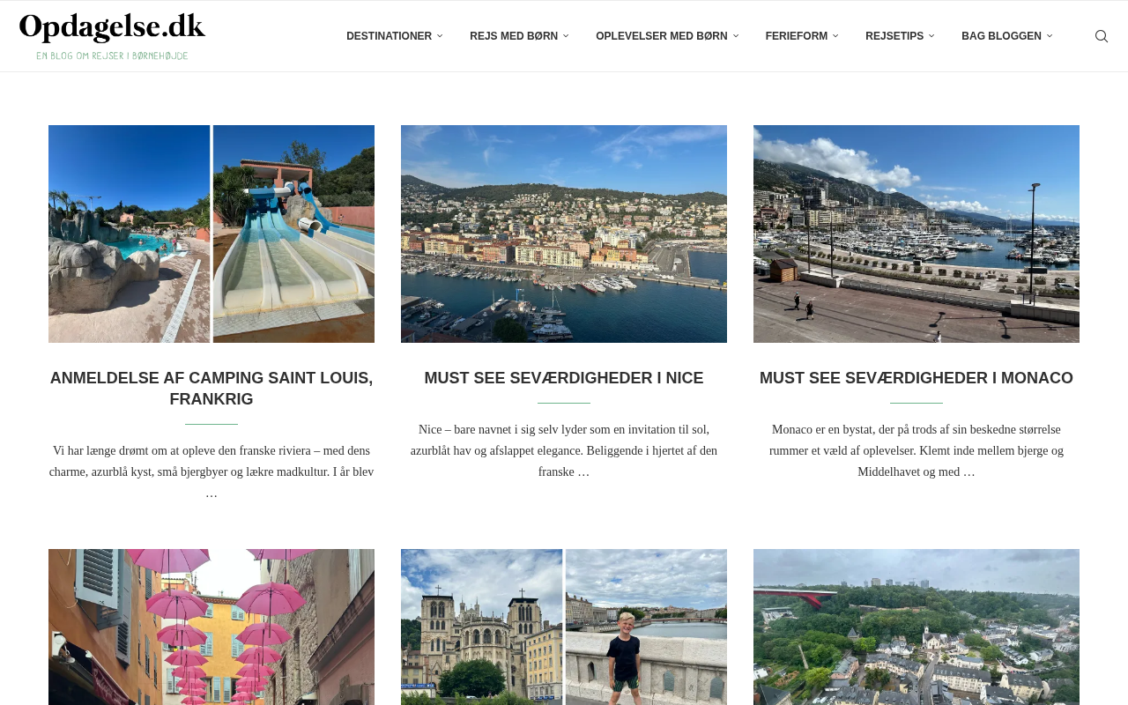The width and height of the screenshot is (1128, 705).
Task: Open the Ferieform menu item
Action: coord(797,36)
